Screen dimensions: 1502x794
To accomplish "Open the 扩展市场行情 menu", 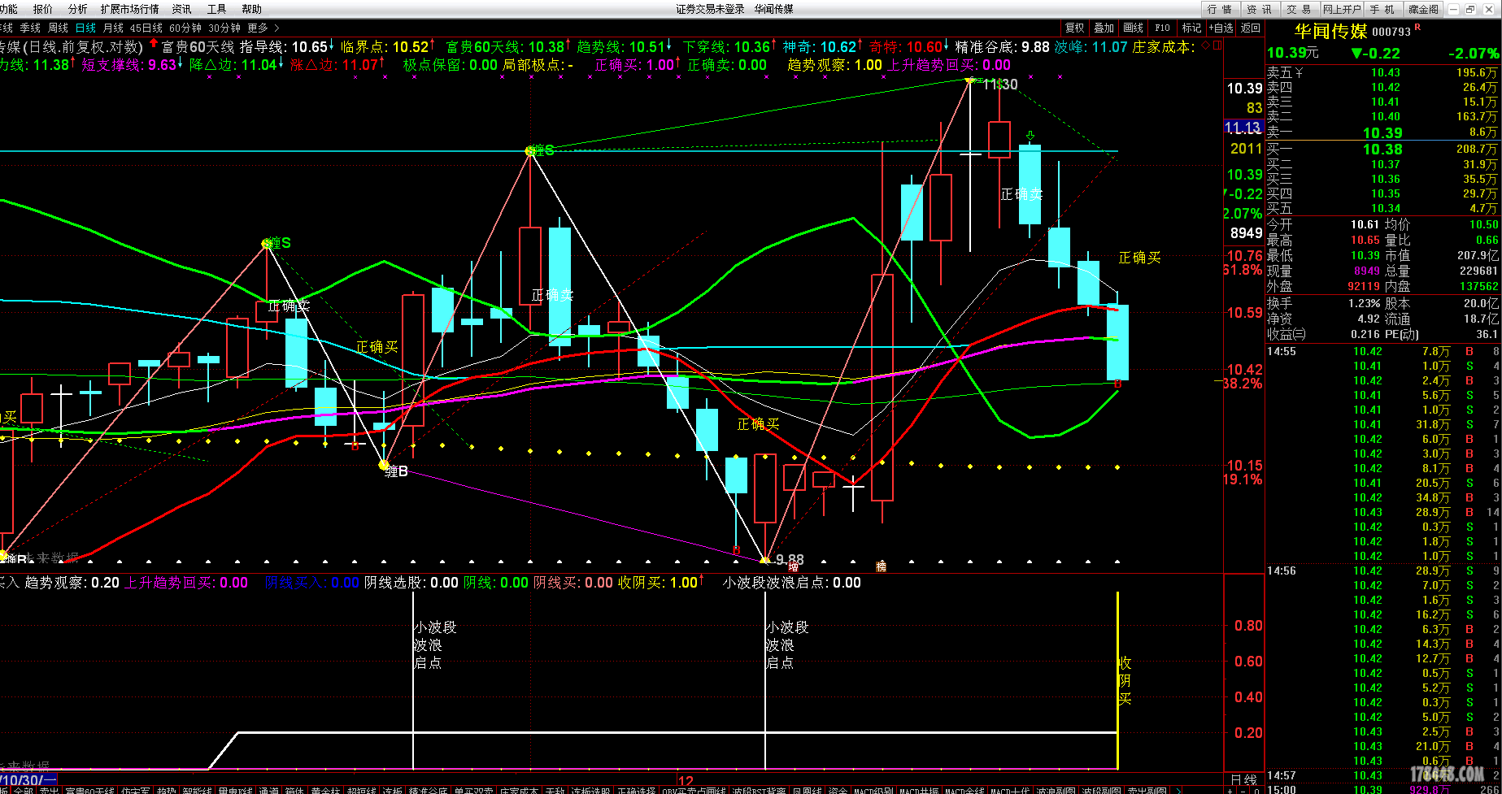I will click(129, 9).
